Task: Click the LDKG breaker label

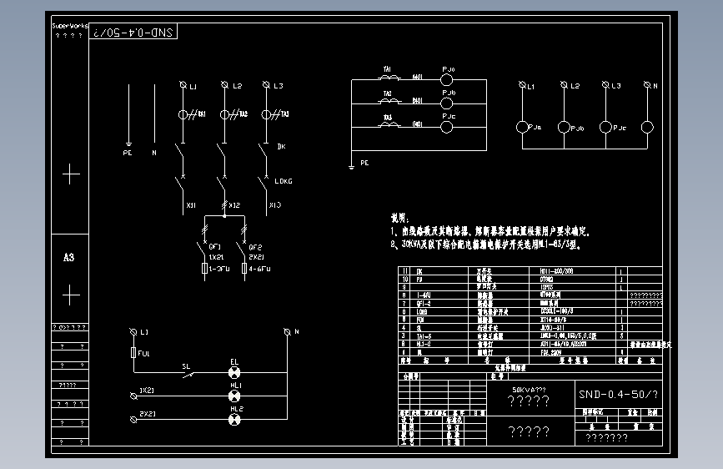Action: (284, 181)
